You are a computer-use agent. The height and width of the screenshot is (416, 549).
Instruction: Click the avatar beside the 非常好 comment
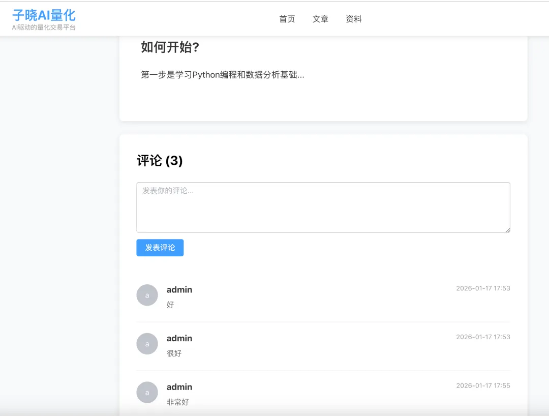click(x=147, y=393)
